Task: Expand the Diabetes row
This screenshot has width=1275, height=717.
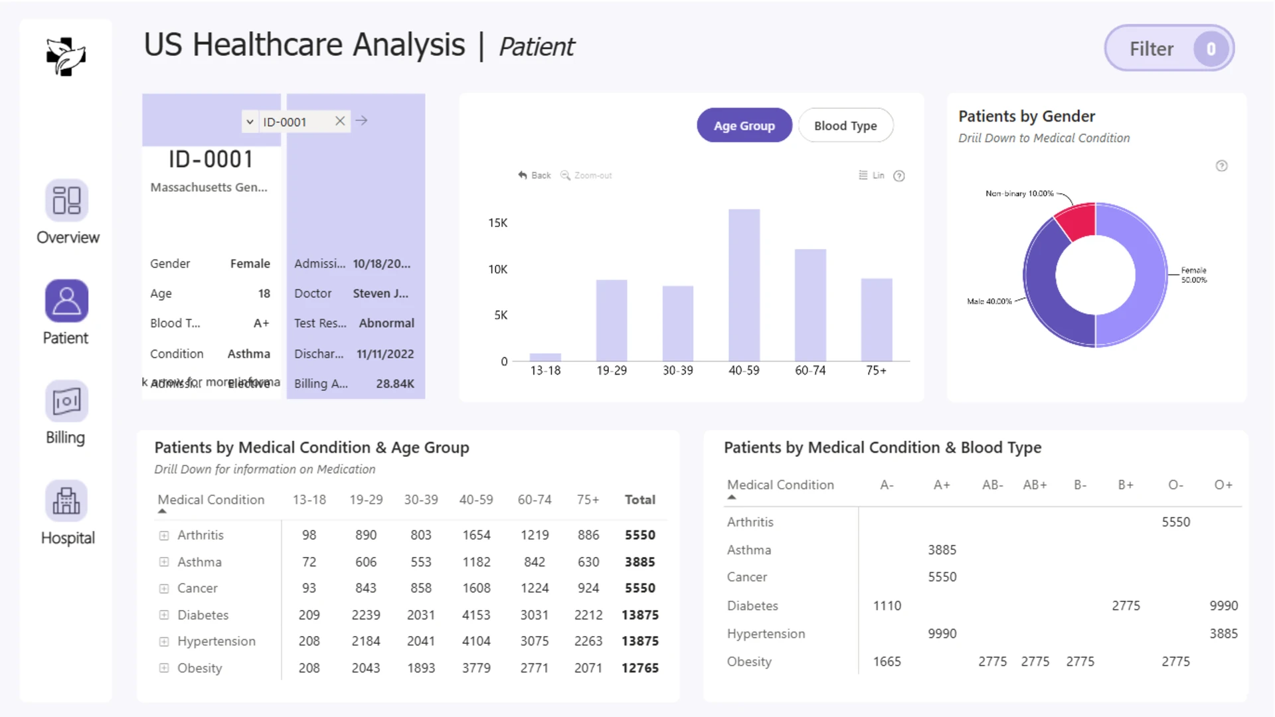Action: click(x=164, y=615)
